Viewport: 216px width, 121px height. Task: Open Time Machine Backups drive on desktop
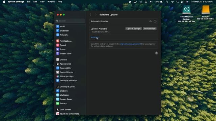coord(186,14)
